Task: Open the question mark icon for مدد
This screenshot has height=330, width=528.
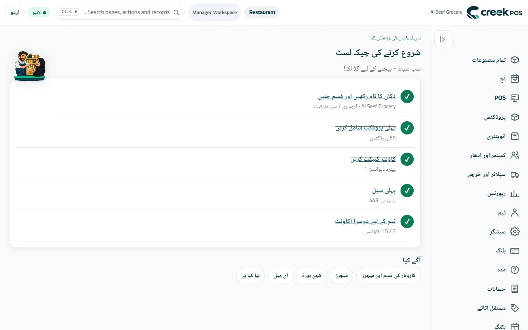Action: click(514, 270)
